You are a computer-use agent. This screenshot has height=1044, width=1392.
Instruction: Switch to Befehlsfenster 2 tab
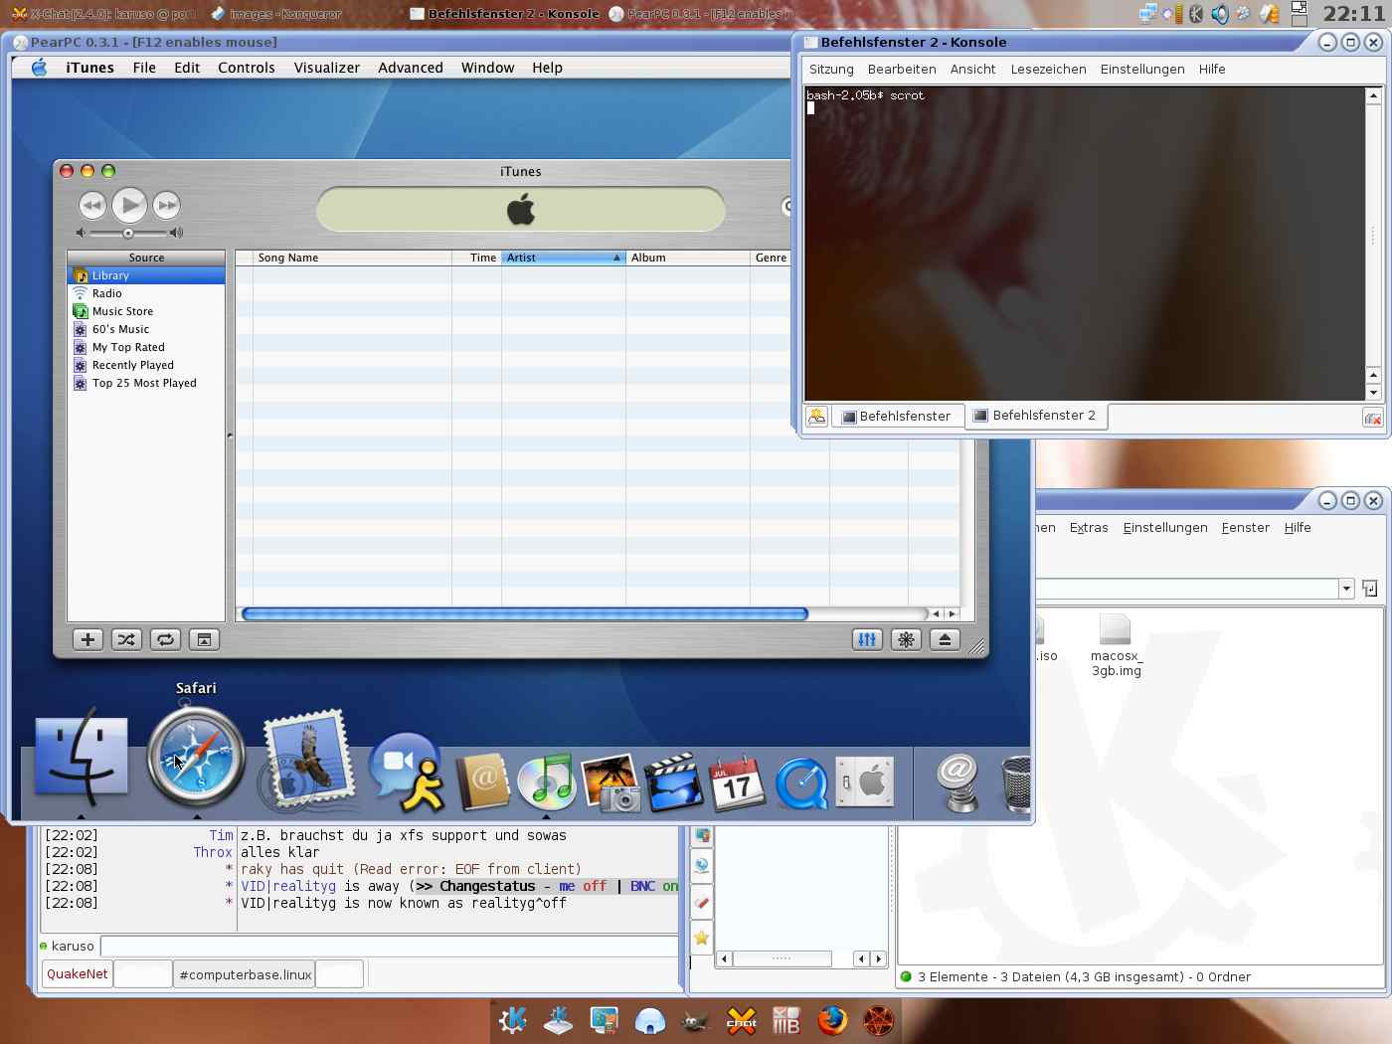tap(1036, 416)
